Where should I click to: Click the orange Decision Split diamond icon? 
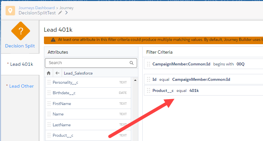point(20,31)
